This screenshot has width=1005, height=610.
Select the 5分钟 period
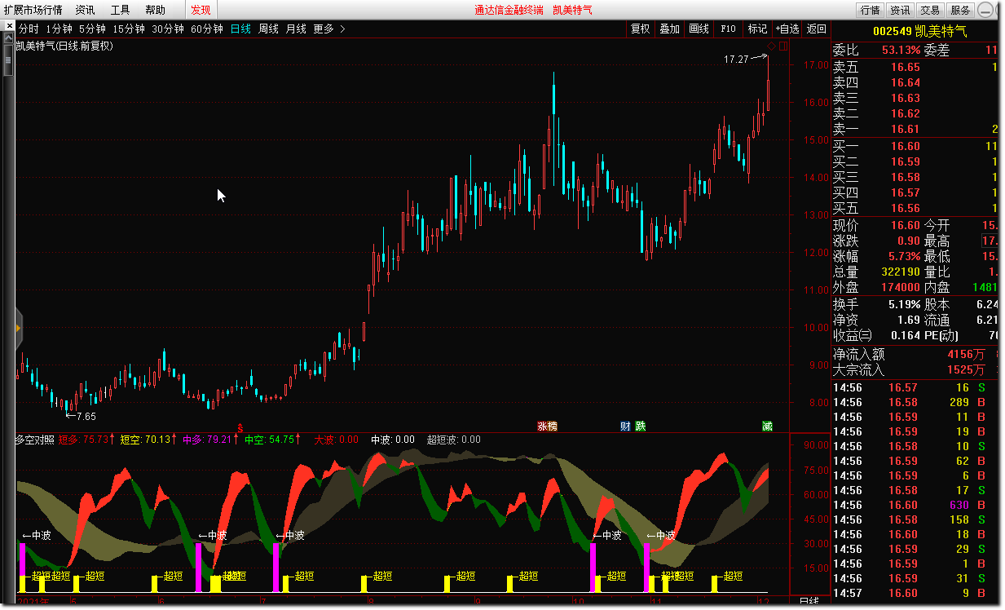(92, 29)
